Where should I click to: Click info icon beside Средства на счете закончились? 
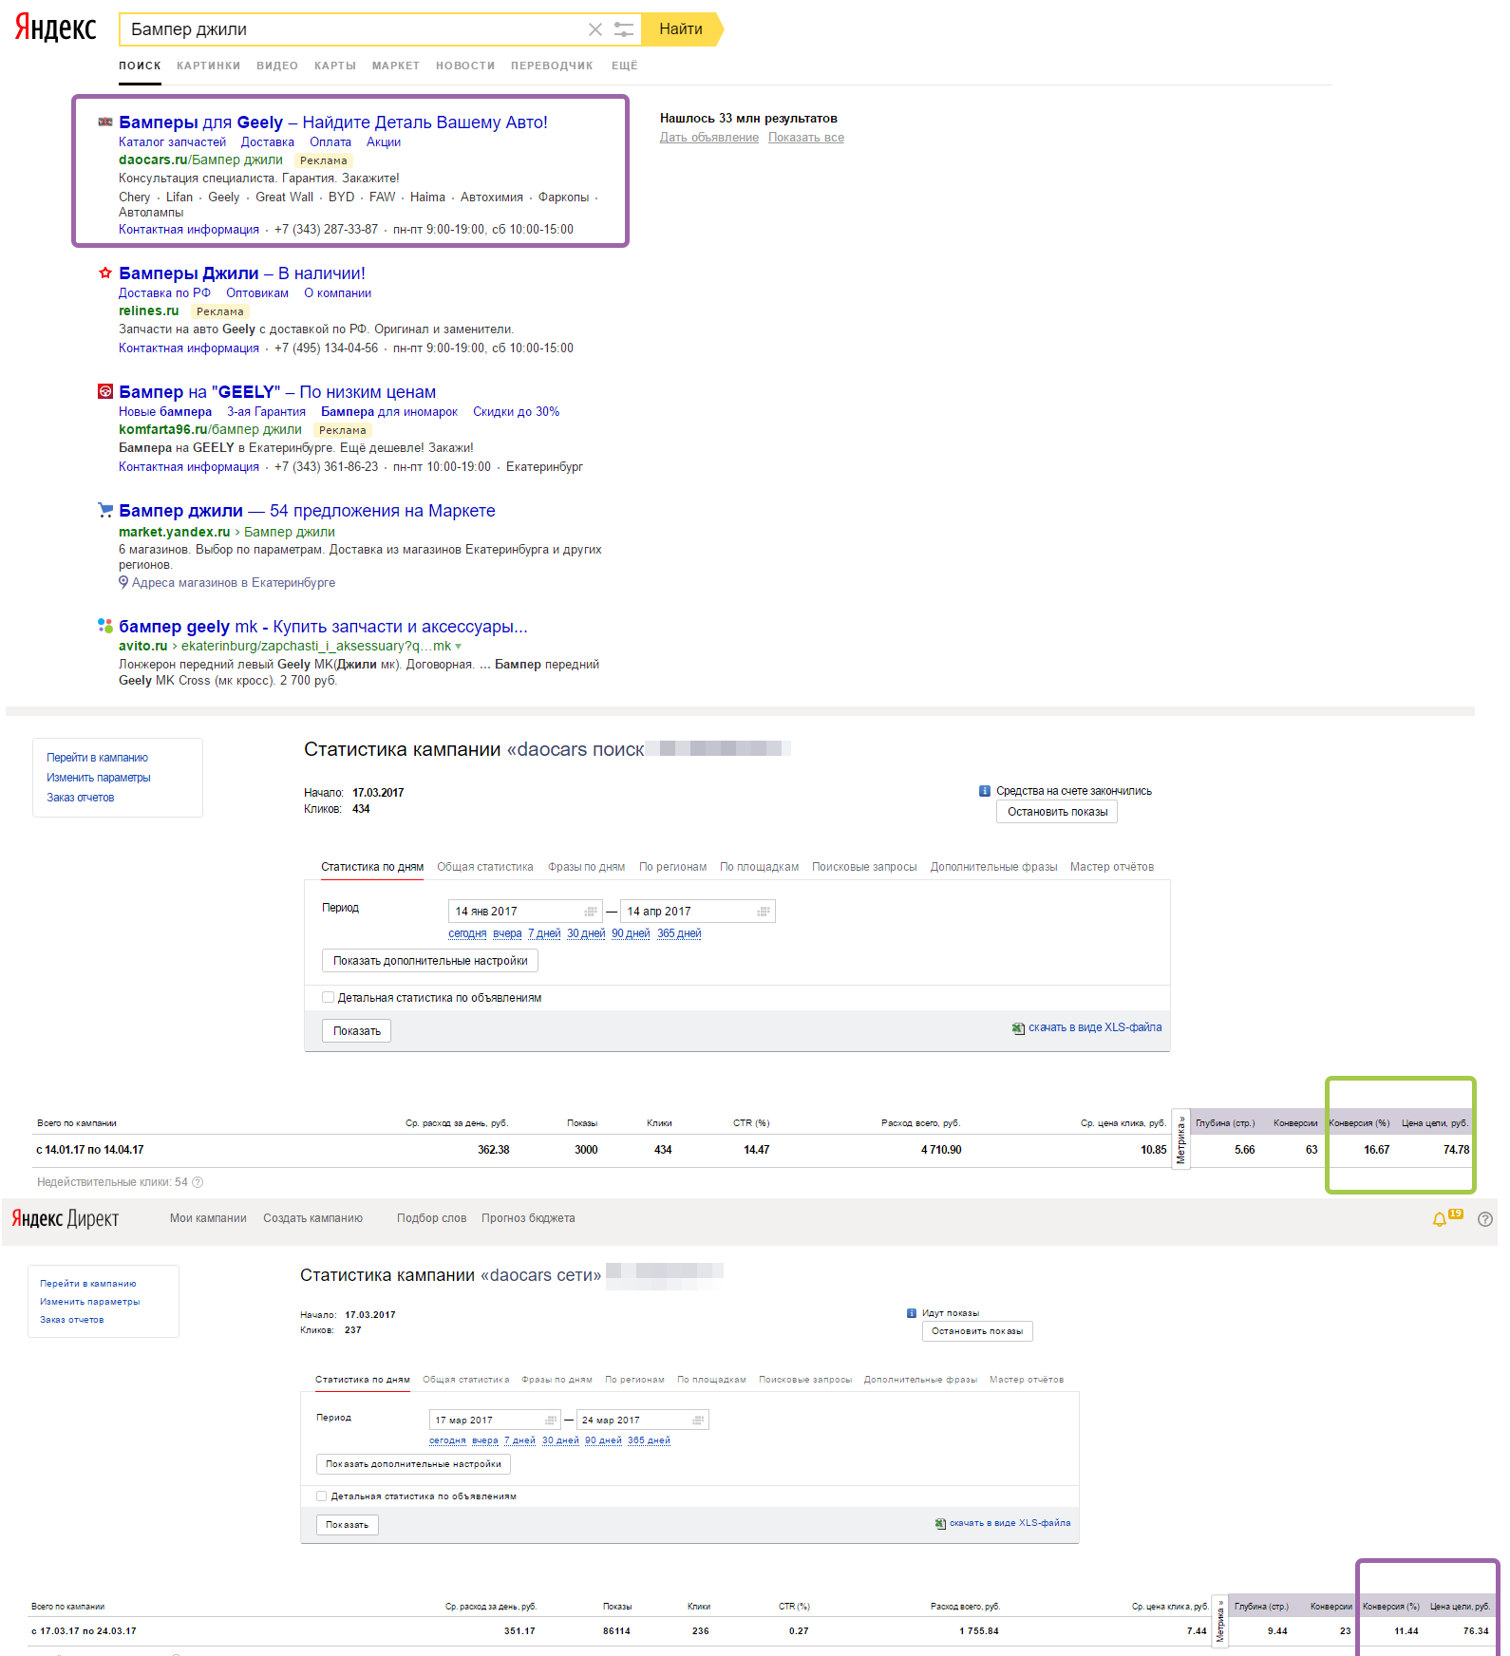click(985, 791)
